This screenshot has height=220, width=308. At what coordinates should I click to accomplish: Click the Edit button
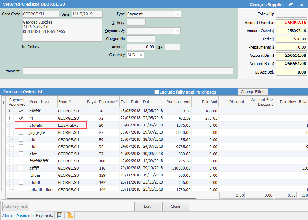147,206
